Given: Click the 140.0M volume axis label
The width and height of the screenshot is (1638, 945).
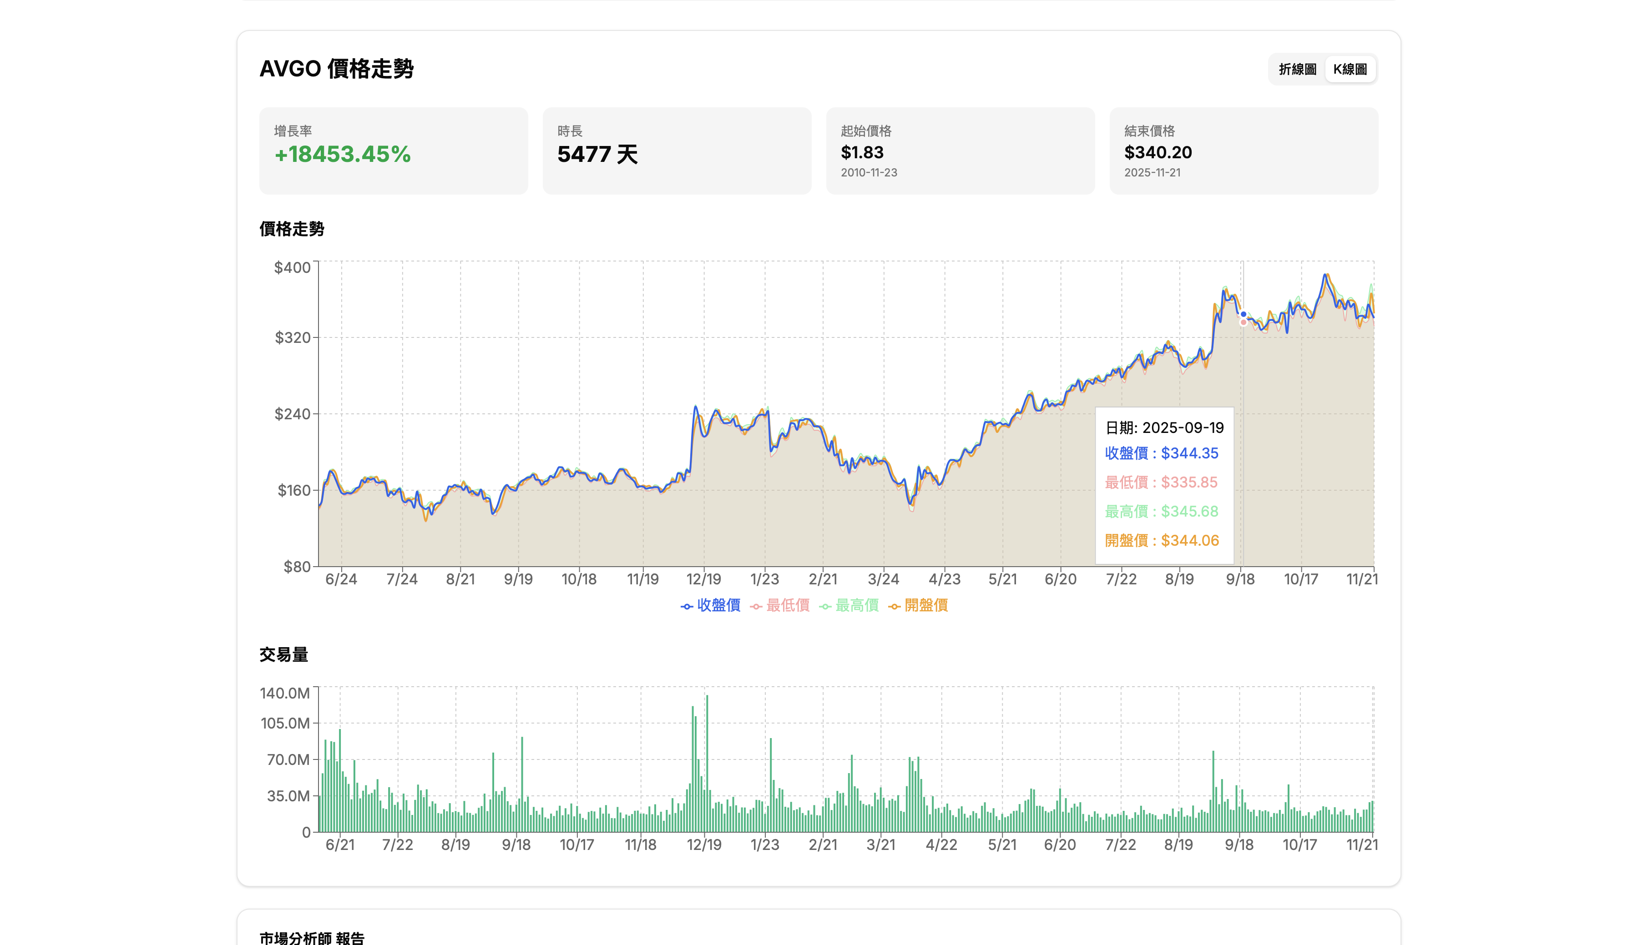Looking at the screenshot, I should 284,693.
